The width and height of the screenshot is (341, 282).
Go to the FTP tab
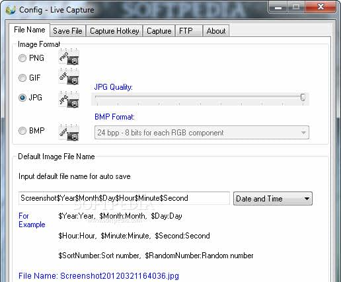click(x=189, y=31)
